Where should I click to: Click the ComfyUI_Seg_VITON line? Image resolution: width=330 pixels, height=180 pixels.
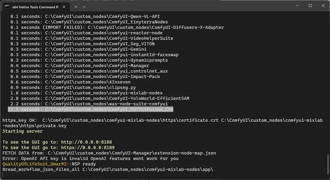pyautogui.click(x=82, y=44)
